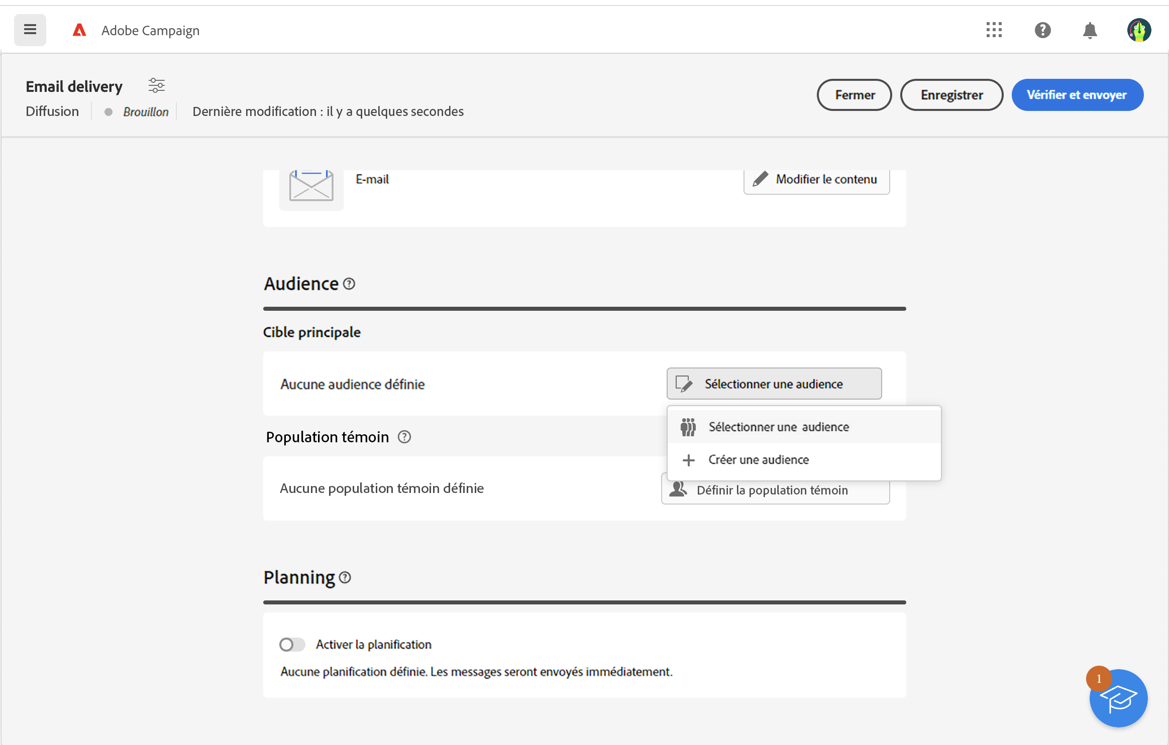Image resolution: width=1169 pixels, height=745 pixels.
Task: Open the apps grid switcher
Action: pos(994,30)
